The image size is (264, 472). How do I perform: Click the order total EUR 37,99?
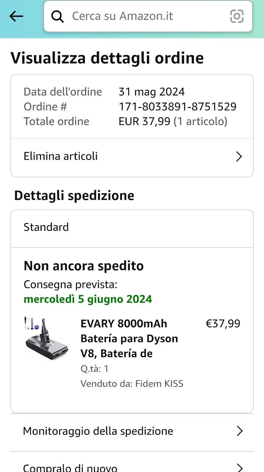pos(145,122)
